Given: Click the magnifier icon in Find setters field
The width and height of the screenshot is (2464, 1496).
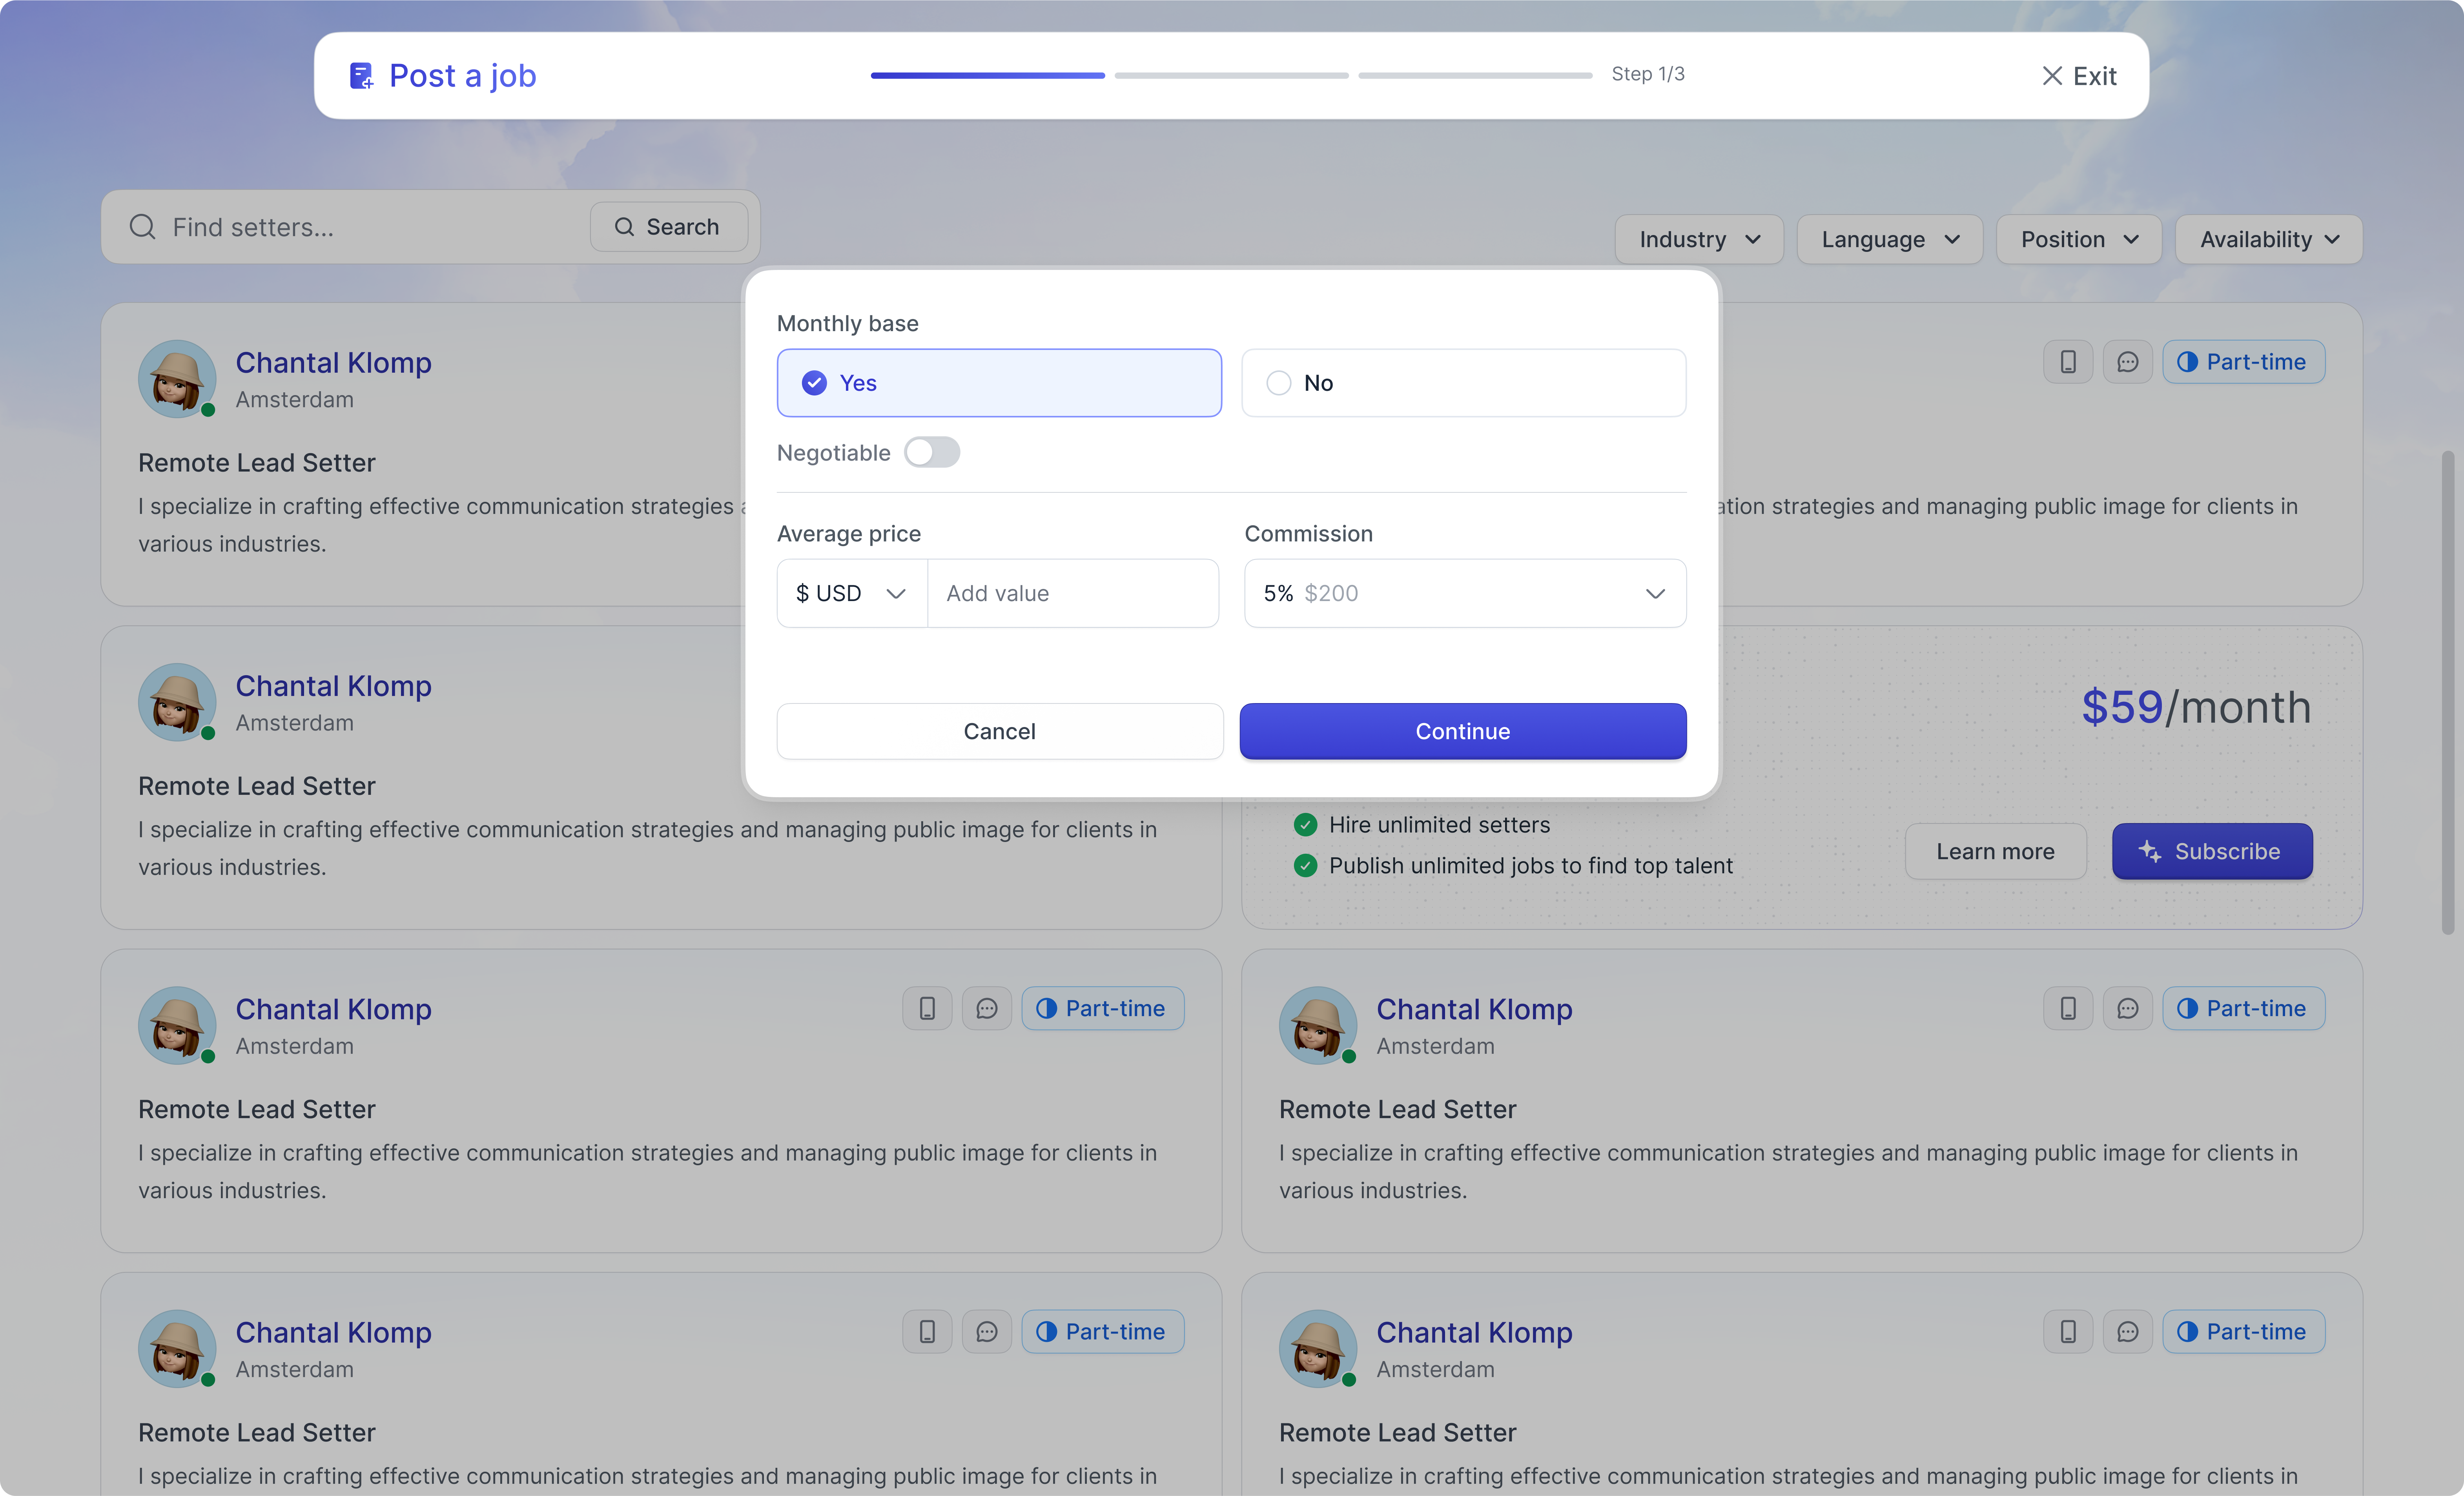Looking at the screenshot, I should [143, 227].
